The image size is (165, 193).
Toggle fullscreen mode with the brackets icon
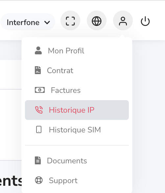coord(70,21)
